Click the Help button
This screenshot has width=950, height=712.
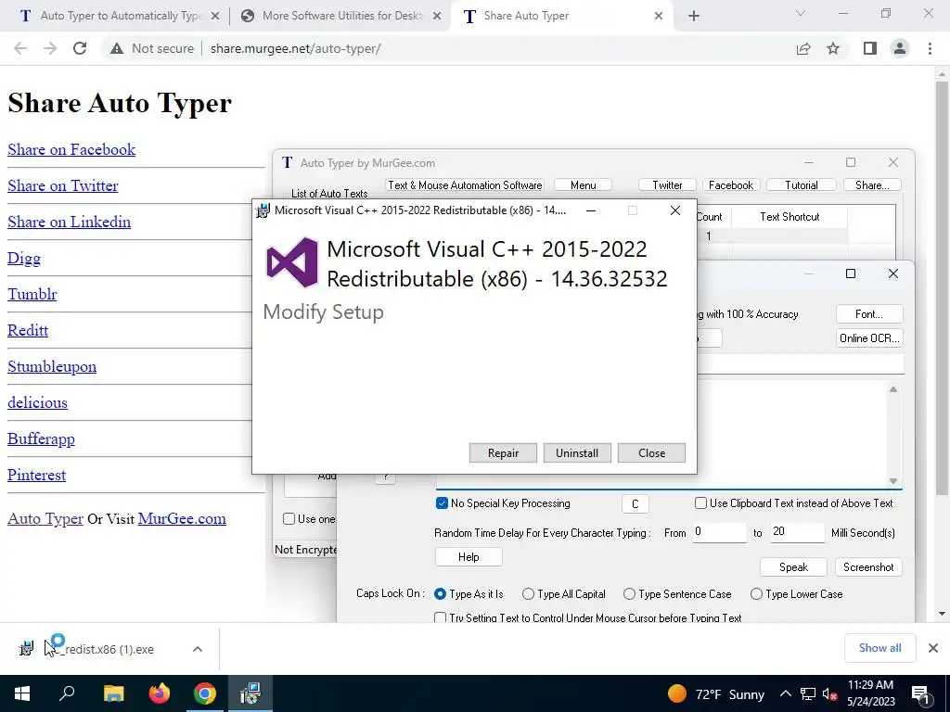point(469,557)
